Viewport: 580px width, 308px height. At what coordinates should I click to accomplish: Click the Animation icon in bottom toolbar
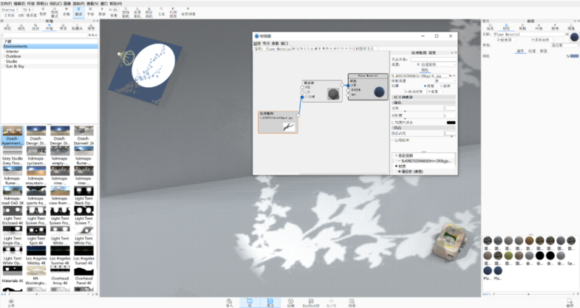click(x=290, y=301)
